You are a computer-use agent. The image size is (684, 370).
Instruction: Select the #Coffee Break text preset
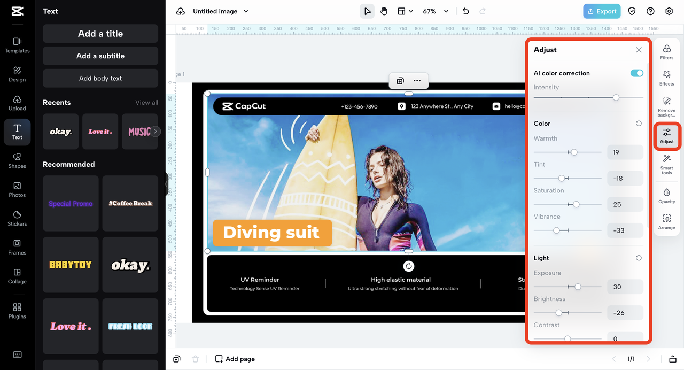(x=130, y=204)
